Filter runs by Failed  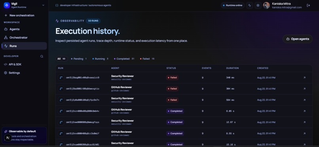tap(147, 59)
